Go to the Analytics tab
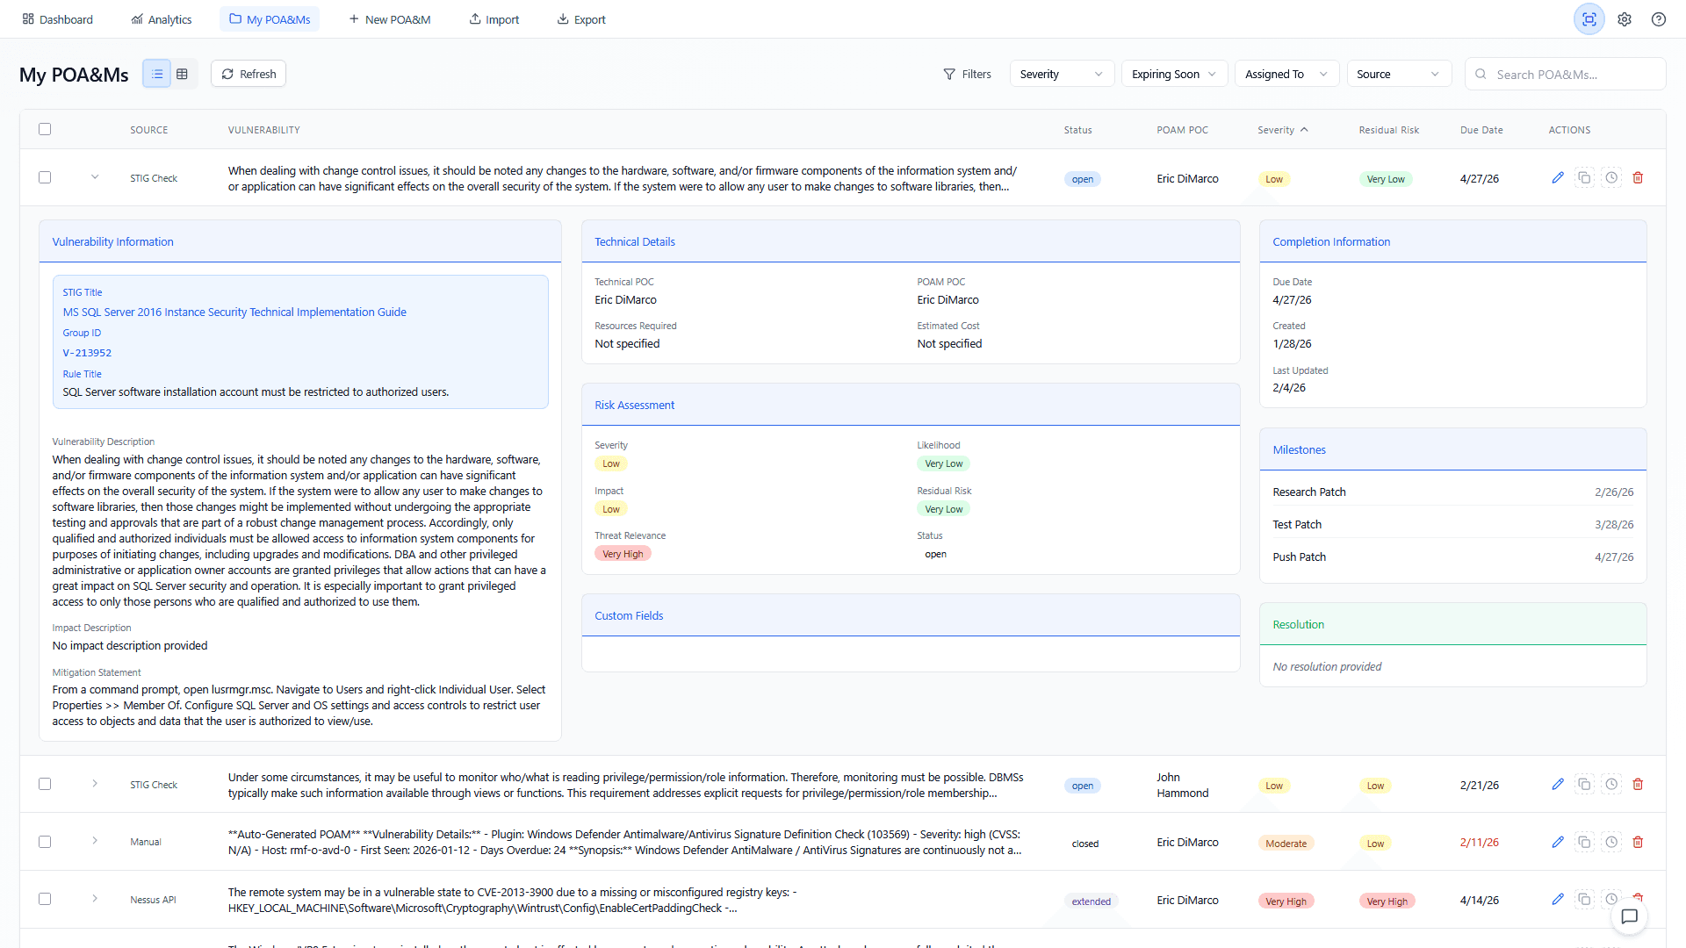Screen dimensions: 1686x948 pos(162,19)
